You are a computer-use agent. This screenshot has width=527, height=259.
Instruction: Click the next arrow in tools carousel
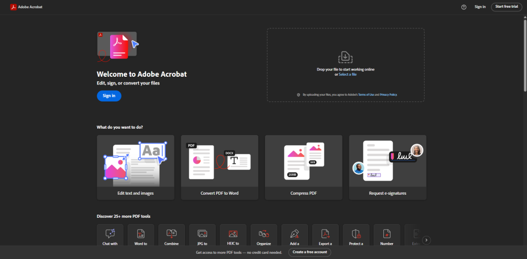click(427, 240)
